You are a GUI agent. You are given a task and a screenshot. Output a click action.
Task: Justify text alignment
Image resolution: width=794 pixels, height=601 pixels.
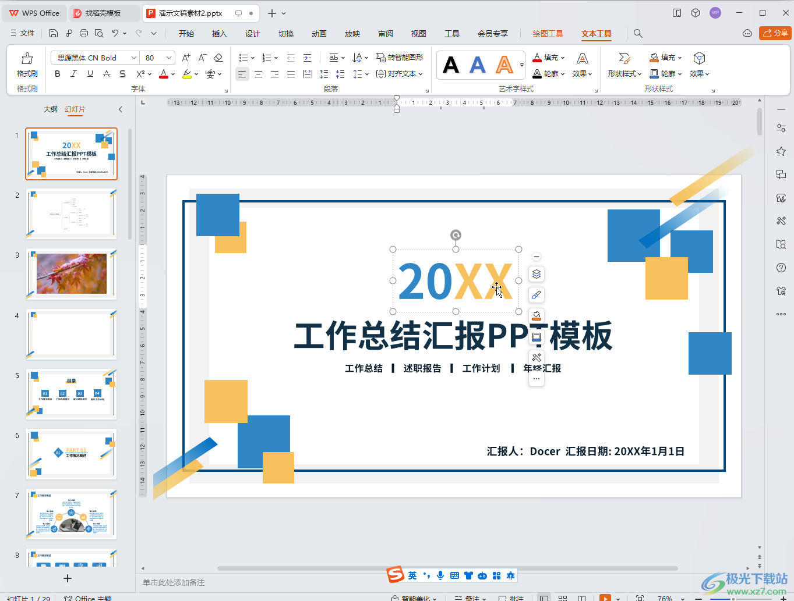pos(291,74)
